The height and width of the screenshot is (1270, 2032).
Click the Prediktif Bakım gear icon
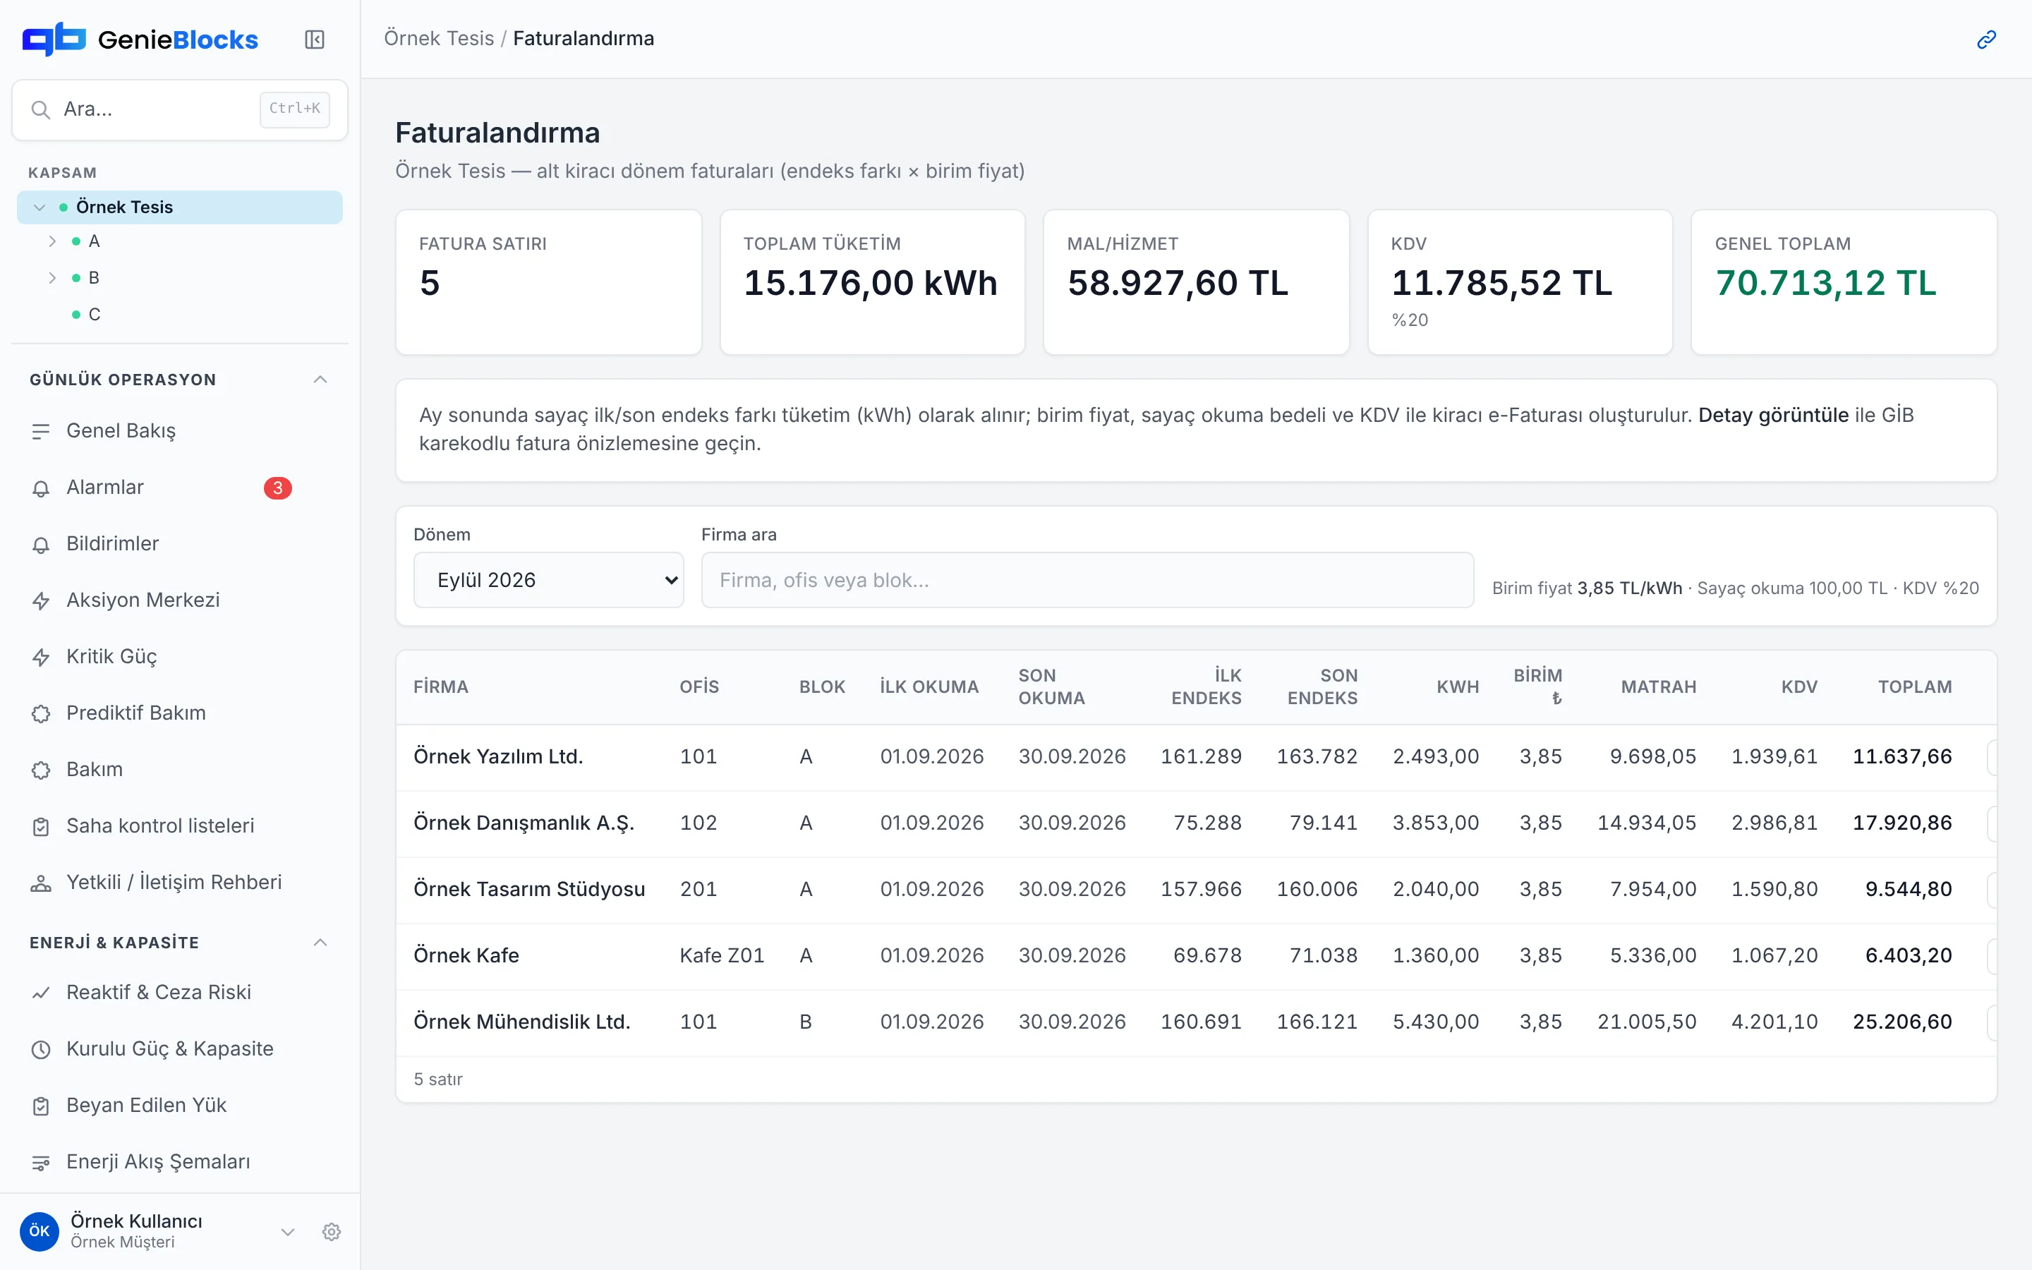pyautogui.click(x=40, y=713)
